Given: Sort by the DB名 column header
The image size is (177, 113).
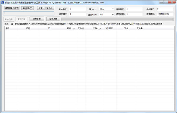Looking at the screenshot, I should 126,28.
